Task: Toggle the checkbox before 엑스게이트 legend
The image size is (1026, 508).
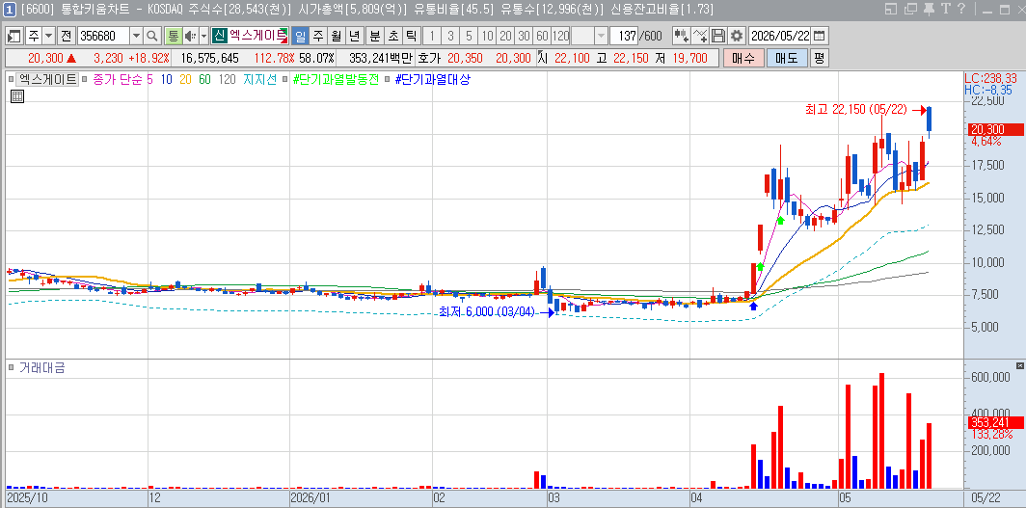Action: pyautogui.click(x=11, y=80)
